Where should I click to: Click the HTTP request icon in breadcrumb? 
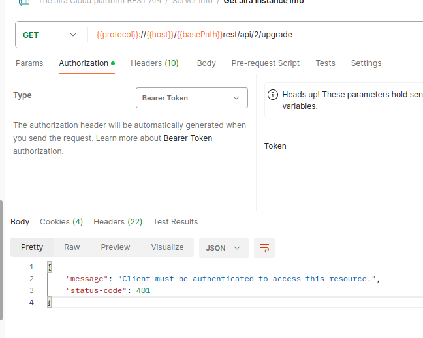click(x=24, y=2)
